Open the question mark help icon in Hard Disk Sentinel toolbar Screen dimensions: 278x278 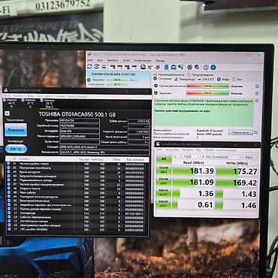point(206,67)
